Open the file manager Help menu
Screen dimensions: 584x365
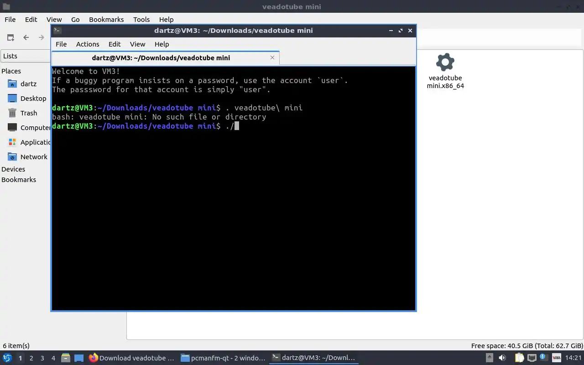(x=167, y=20)
